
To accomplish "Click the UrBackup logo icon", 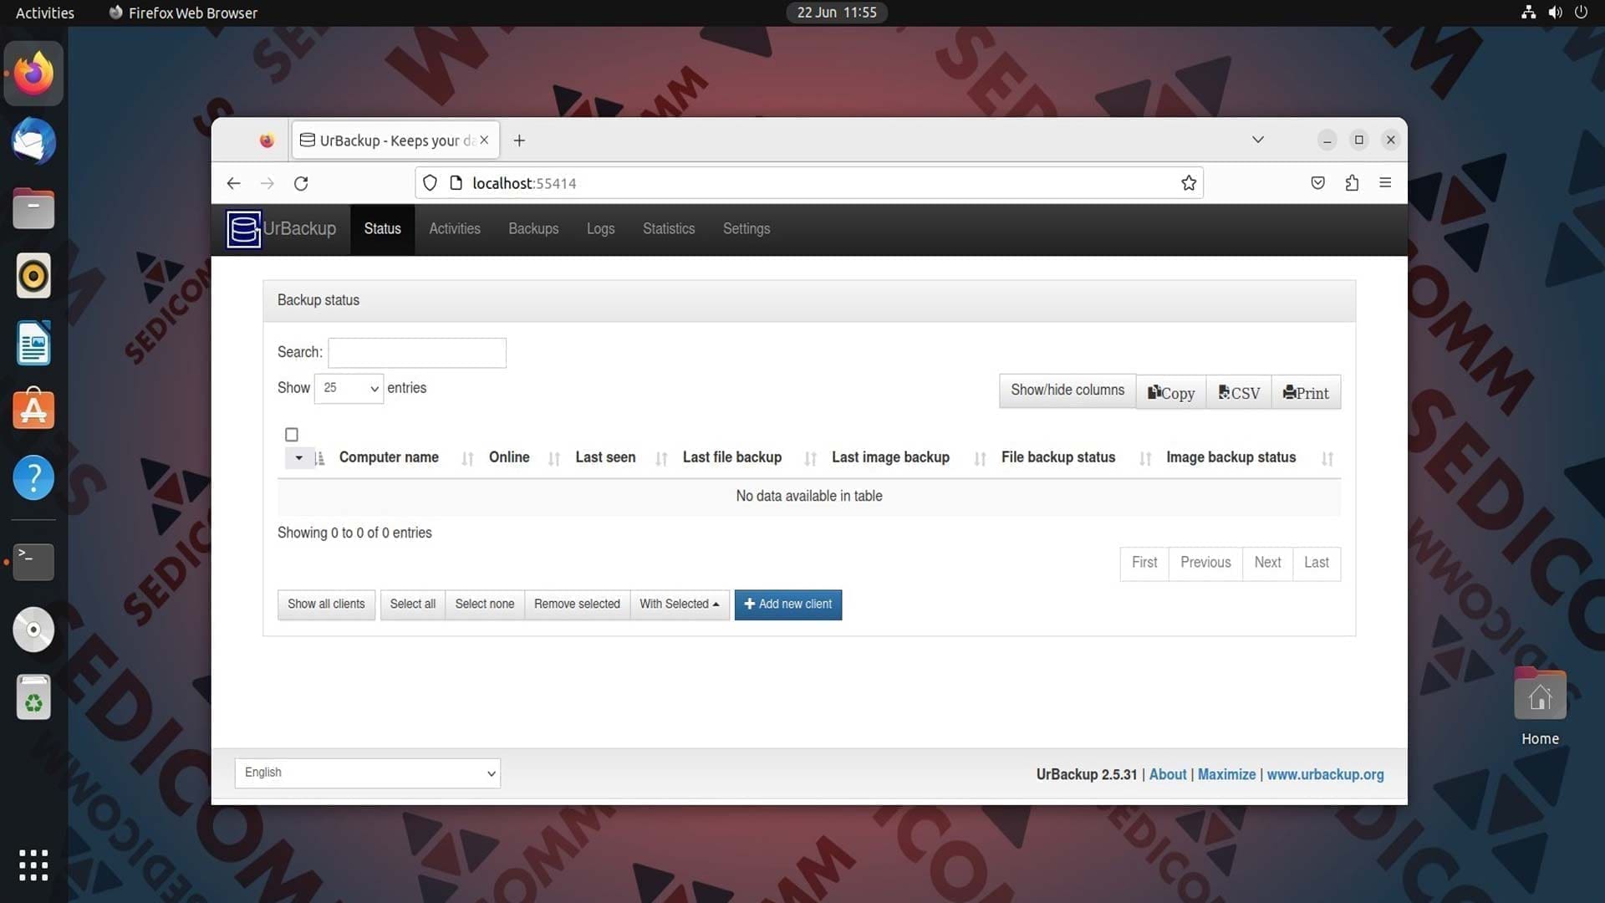I will point(243,229).
